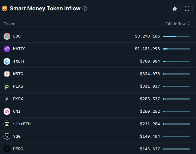Image resolution: width=196 pixels, height=154 pixels.
Task: Open the sfrxETH token name
Action: pyautogui.click(x=22, y=124)
